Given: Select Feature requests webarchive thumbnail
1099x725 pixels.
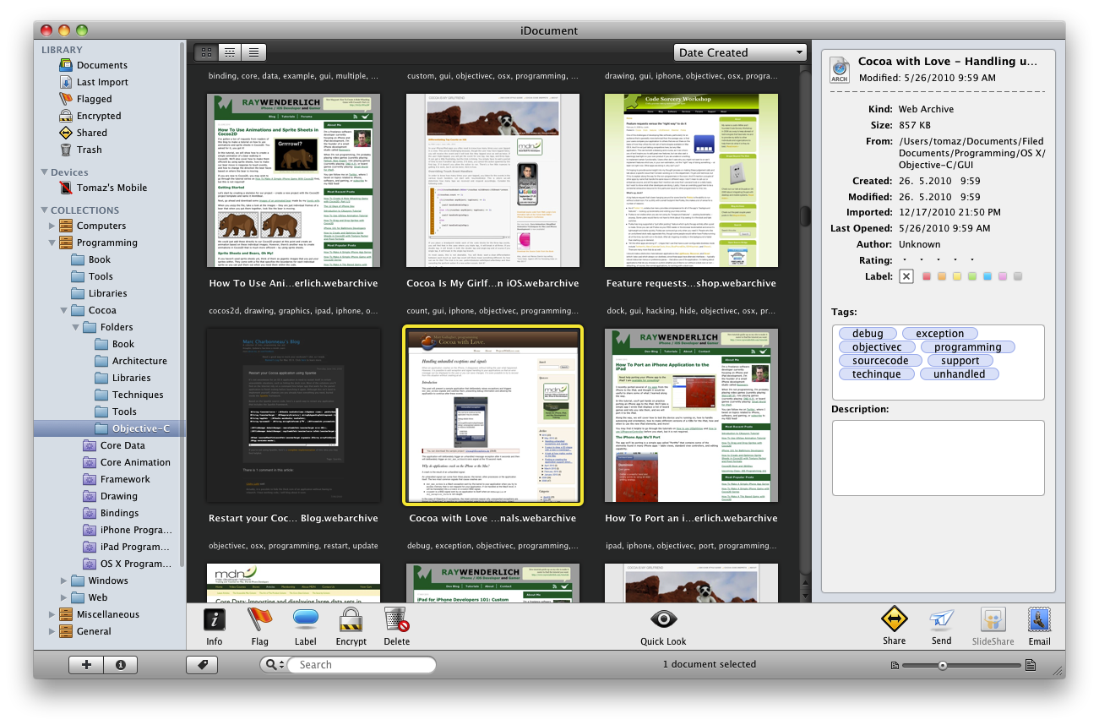Looking at the screenshot, I should click(x=691, y=180).
